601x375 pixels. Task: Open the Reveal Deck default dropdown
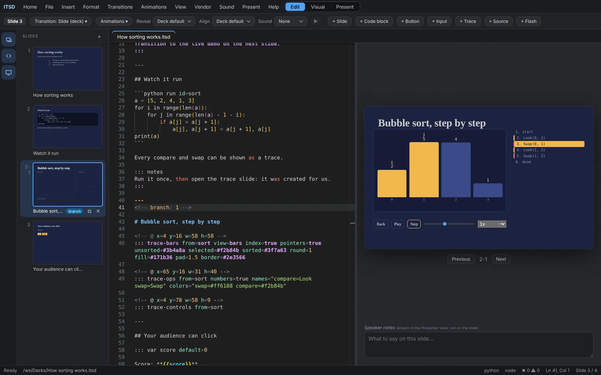coord(174,21)
